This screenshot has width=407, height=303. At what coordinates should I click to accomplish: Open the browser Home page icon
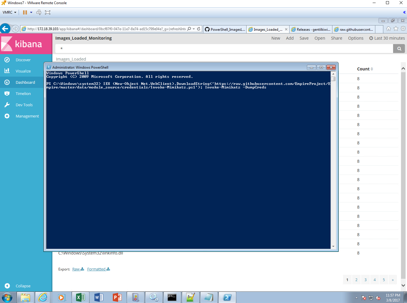[389, 29]
